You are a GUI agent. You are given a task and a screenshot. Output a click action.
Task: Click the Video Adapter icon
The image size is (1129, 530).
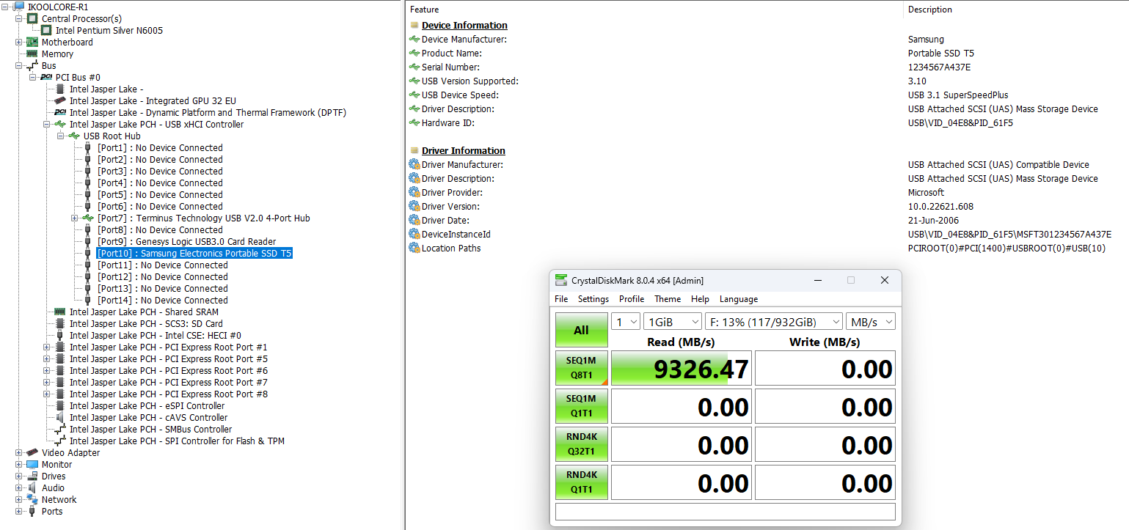(x=32, y=452)
